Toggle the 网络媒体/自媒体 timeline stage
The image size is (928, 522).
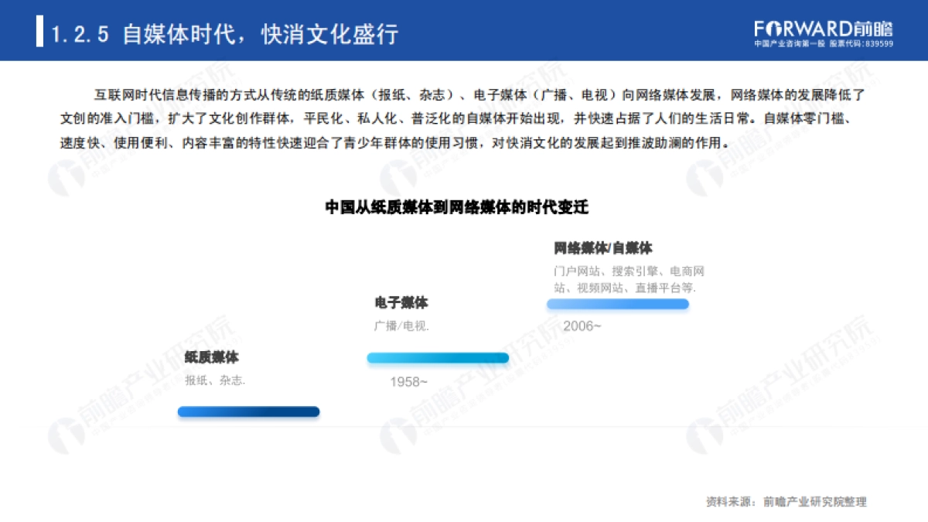602,249
